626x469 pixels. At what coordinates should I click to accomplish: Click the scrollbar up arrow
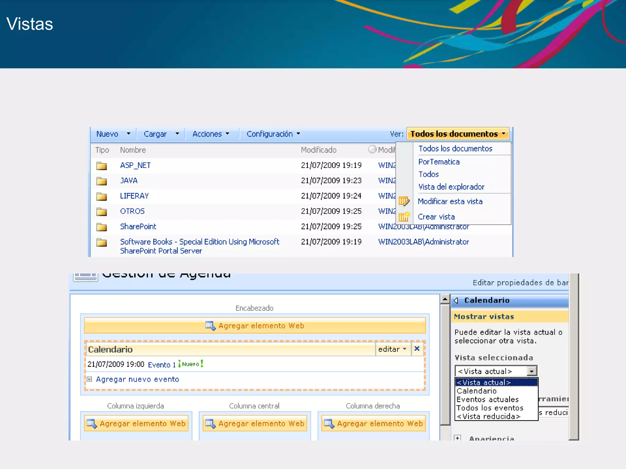coord(445,299)
